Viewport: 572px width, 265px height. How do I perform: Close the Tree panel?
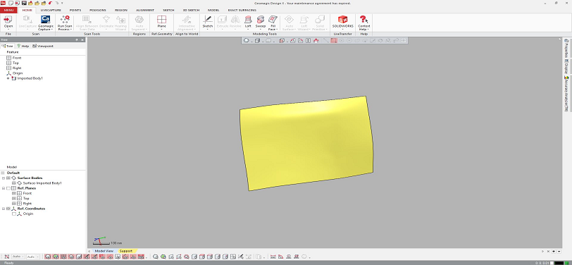[x=83, y=39]
